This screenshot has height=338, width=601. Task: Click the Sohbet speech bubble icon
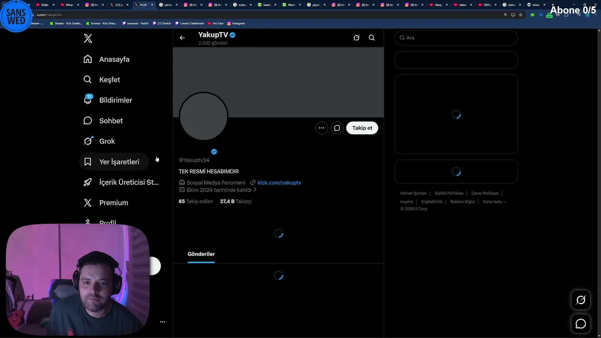pyautogui.click(x=88, y=121)
